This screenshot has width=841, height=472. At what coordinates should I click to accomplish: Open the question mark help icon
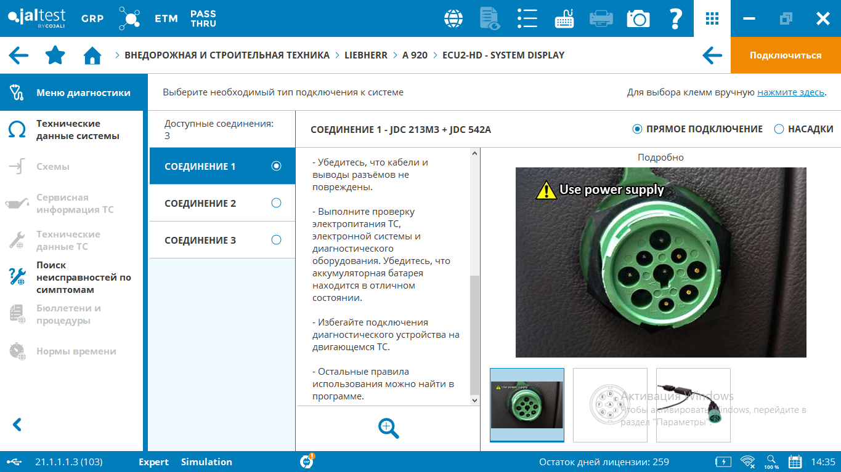click(675, 18)
